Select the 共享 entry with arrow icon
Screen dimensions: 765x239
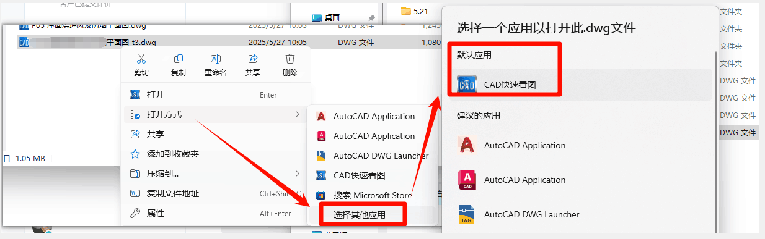coord(215,134)
